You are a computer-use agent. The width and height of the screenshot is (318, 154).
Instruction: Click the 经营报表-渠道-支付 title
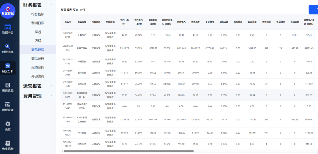coord(73,10)
